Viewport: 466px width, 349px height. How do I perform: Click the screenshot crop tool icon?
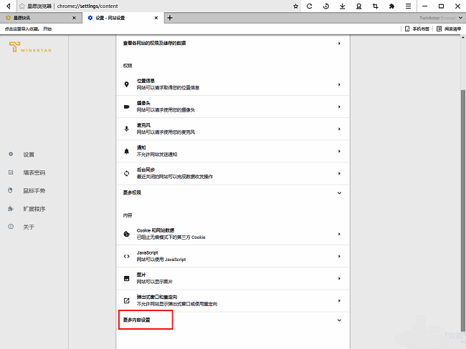pyautogui.click(x=375, y=6)
